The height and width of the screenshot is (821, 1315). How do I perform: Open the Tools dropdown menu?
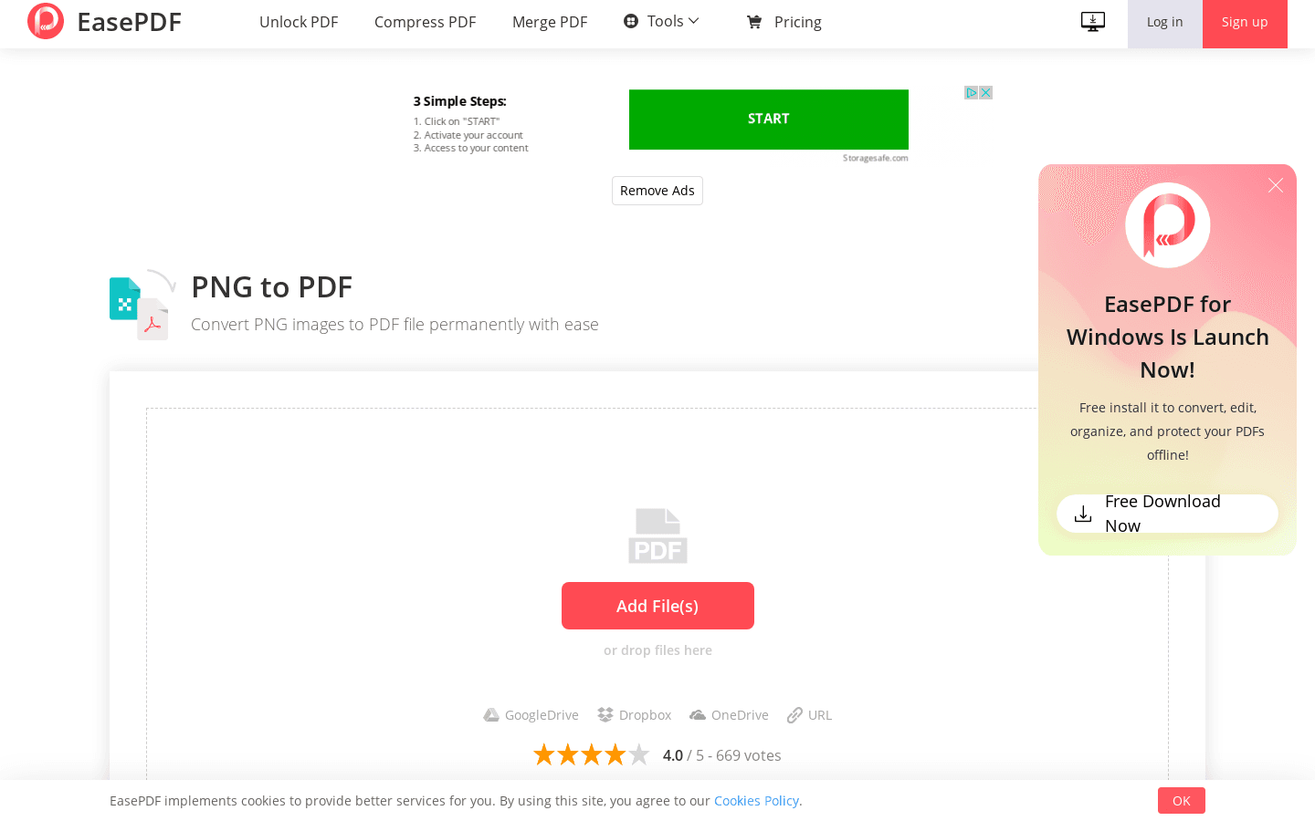pos(660,21)
